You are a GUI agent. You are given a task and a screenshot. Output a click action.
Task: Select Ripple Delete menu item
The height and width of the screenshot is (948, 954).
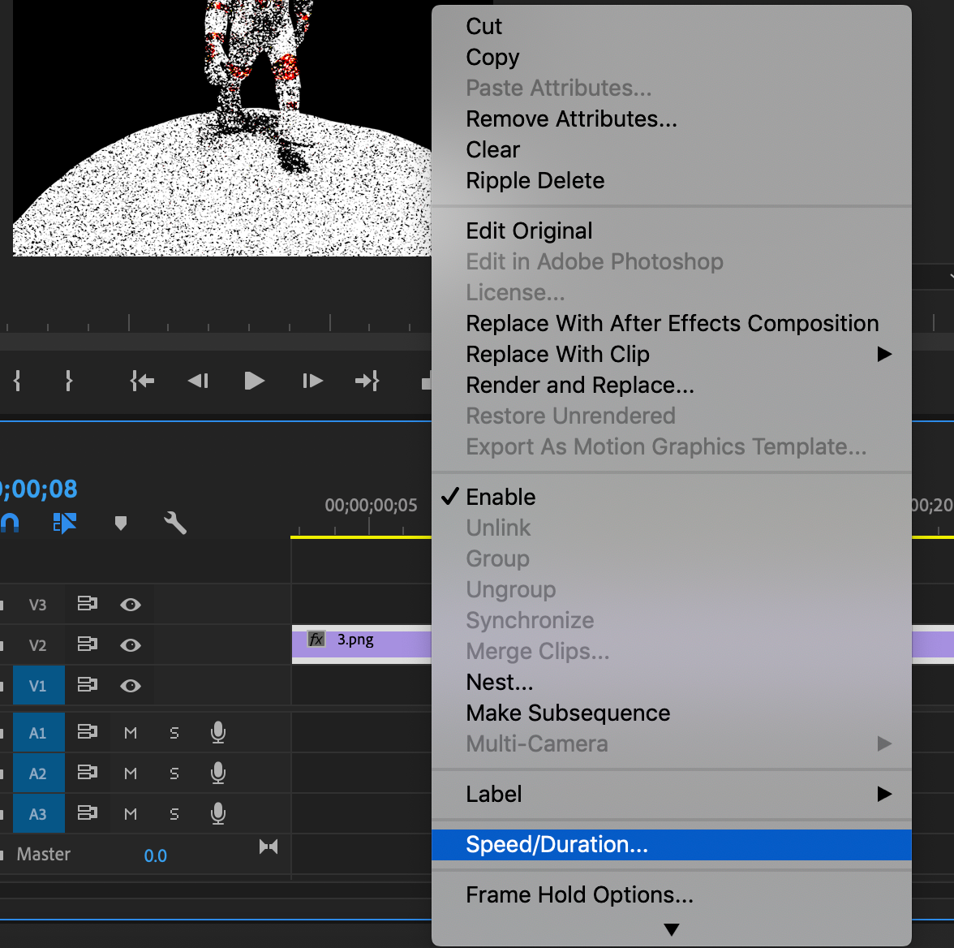point(671,181)
